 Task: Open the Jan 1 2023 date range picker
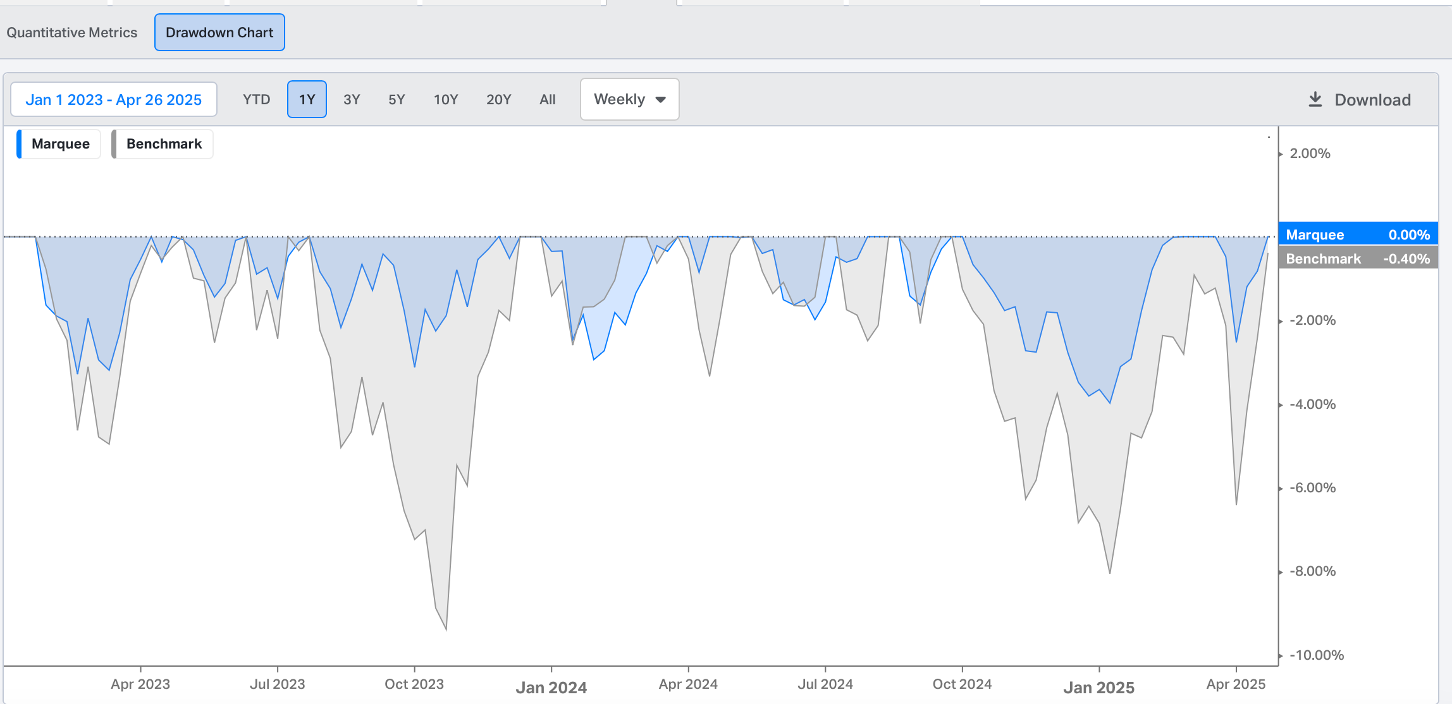coord(114,100)
